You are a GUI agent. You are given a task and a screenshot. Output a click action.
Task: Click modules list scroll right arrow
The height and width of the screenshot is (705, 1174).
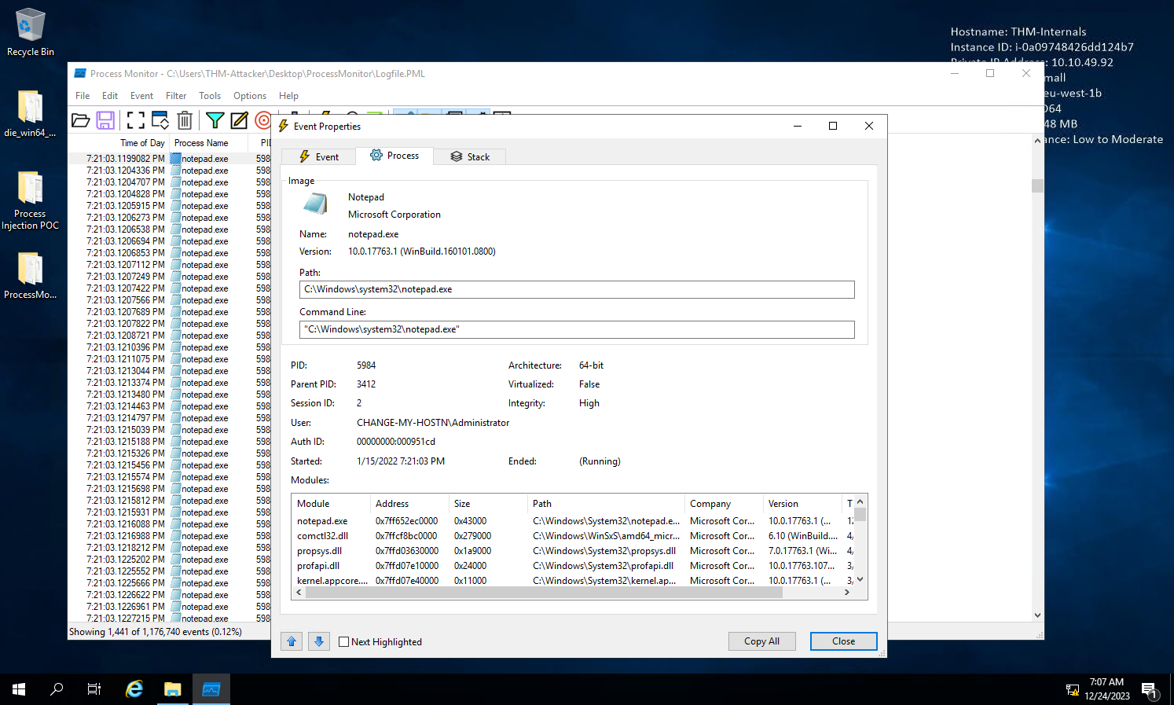[x=847, y=593]
